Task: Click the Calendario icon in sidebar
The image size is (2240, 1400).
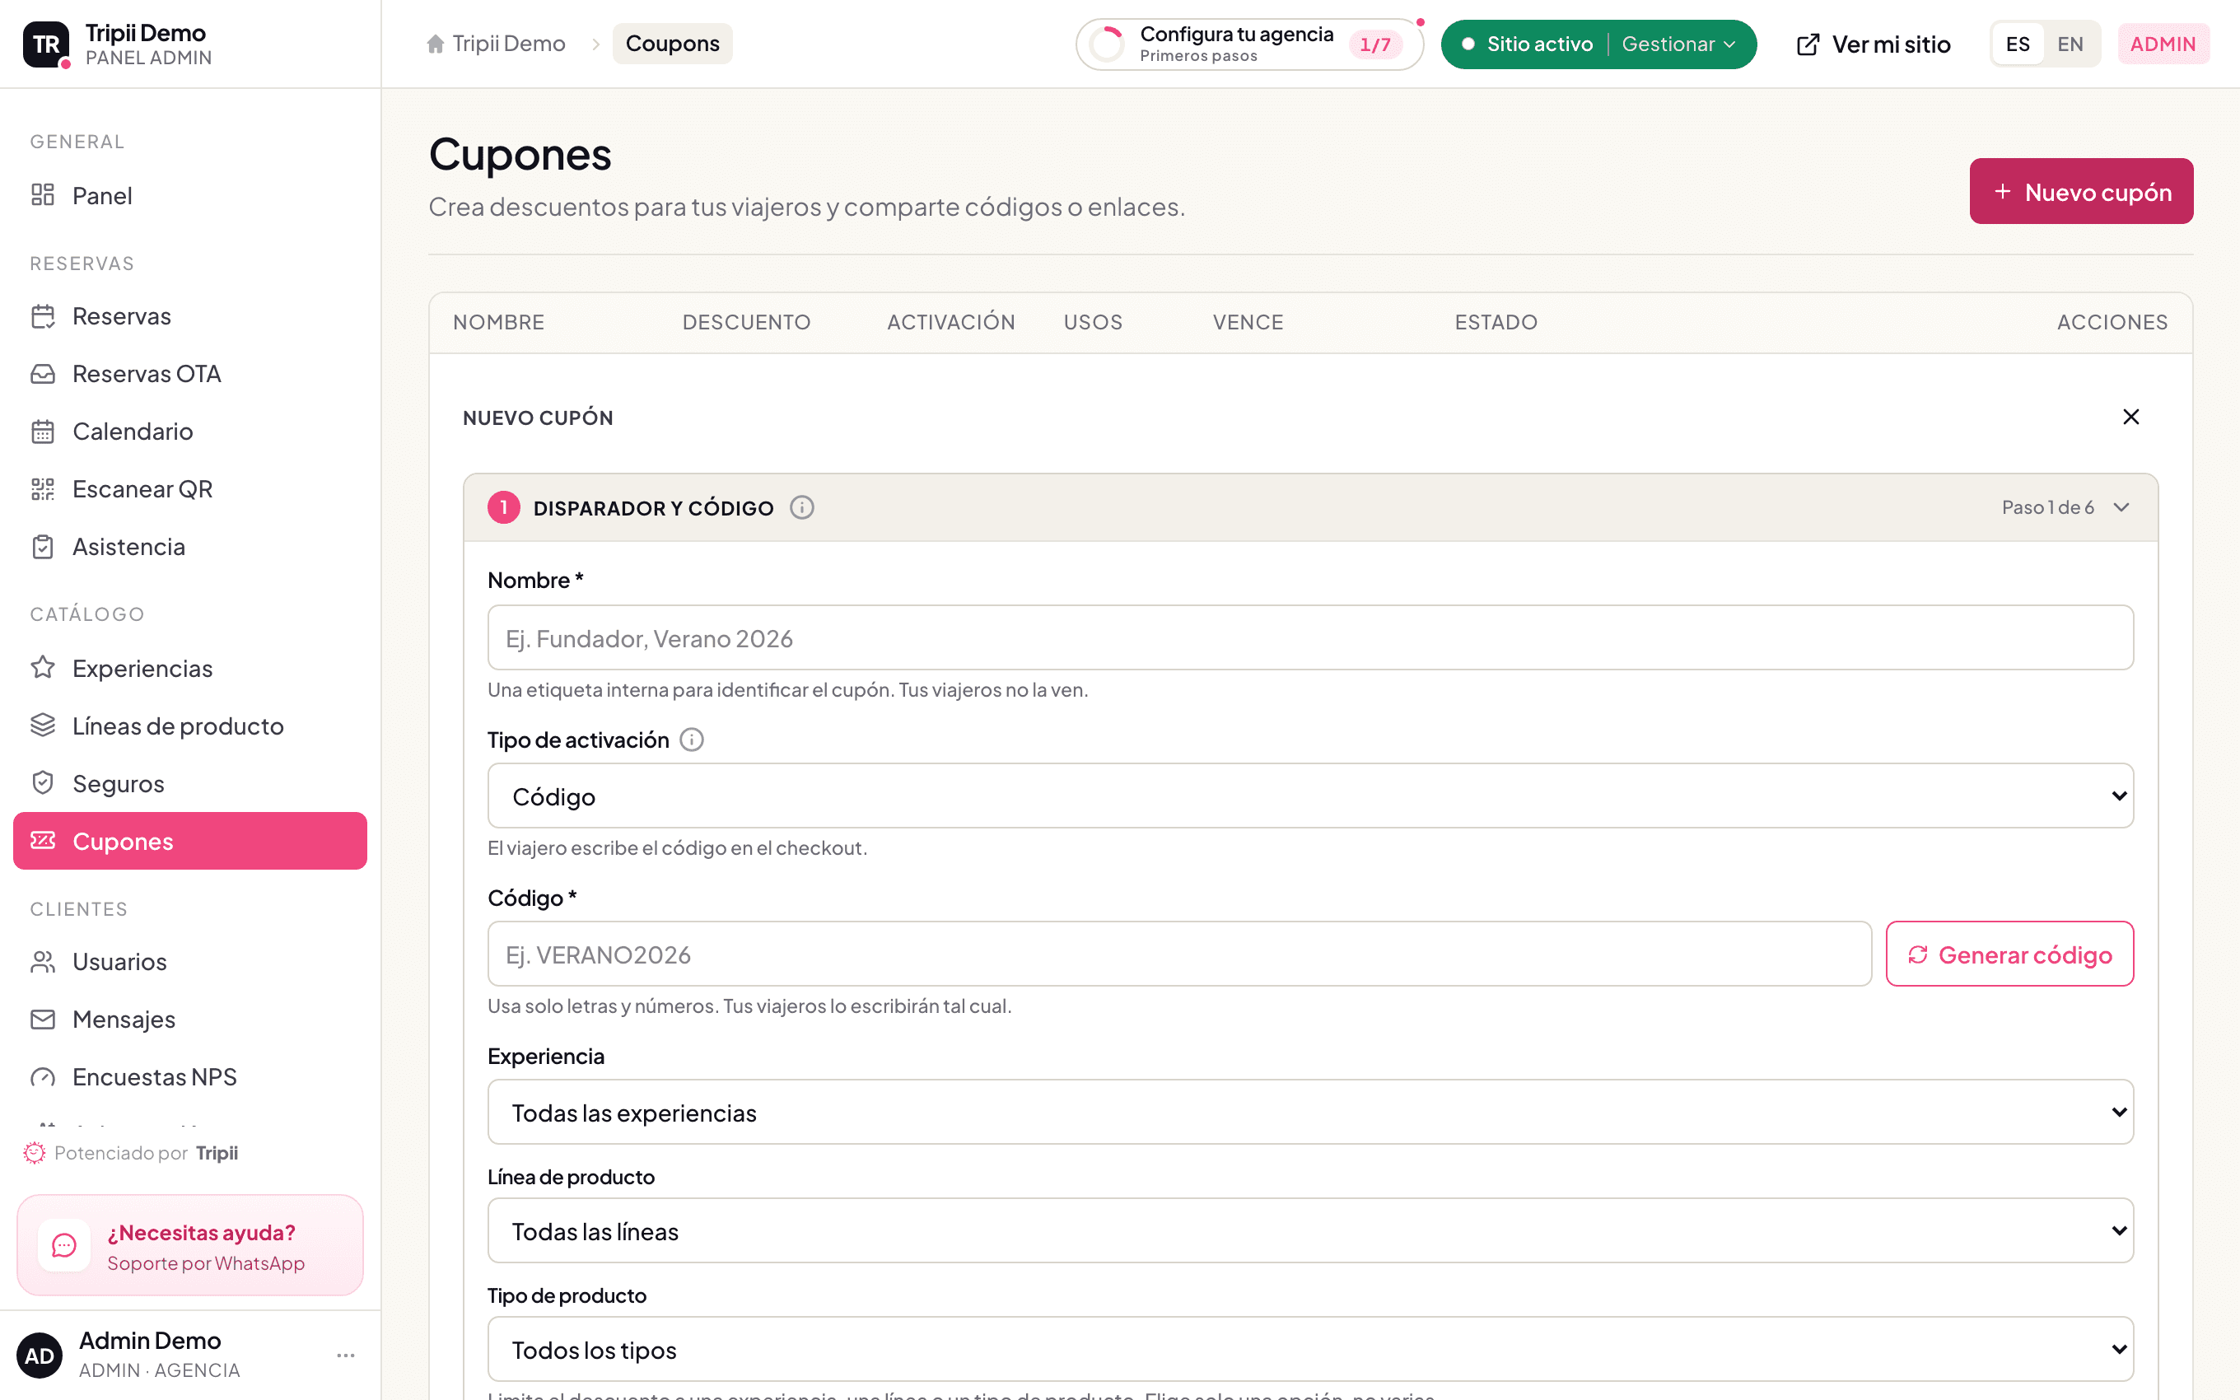Action: 43,431
